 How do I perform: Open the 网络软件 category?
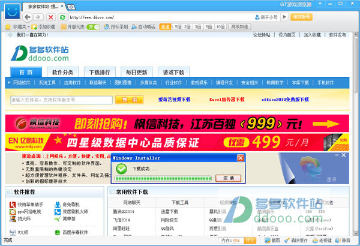22,83
